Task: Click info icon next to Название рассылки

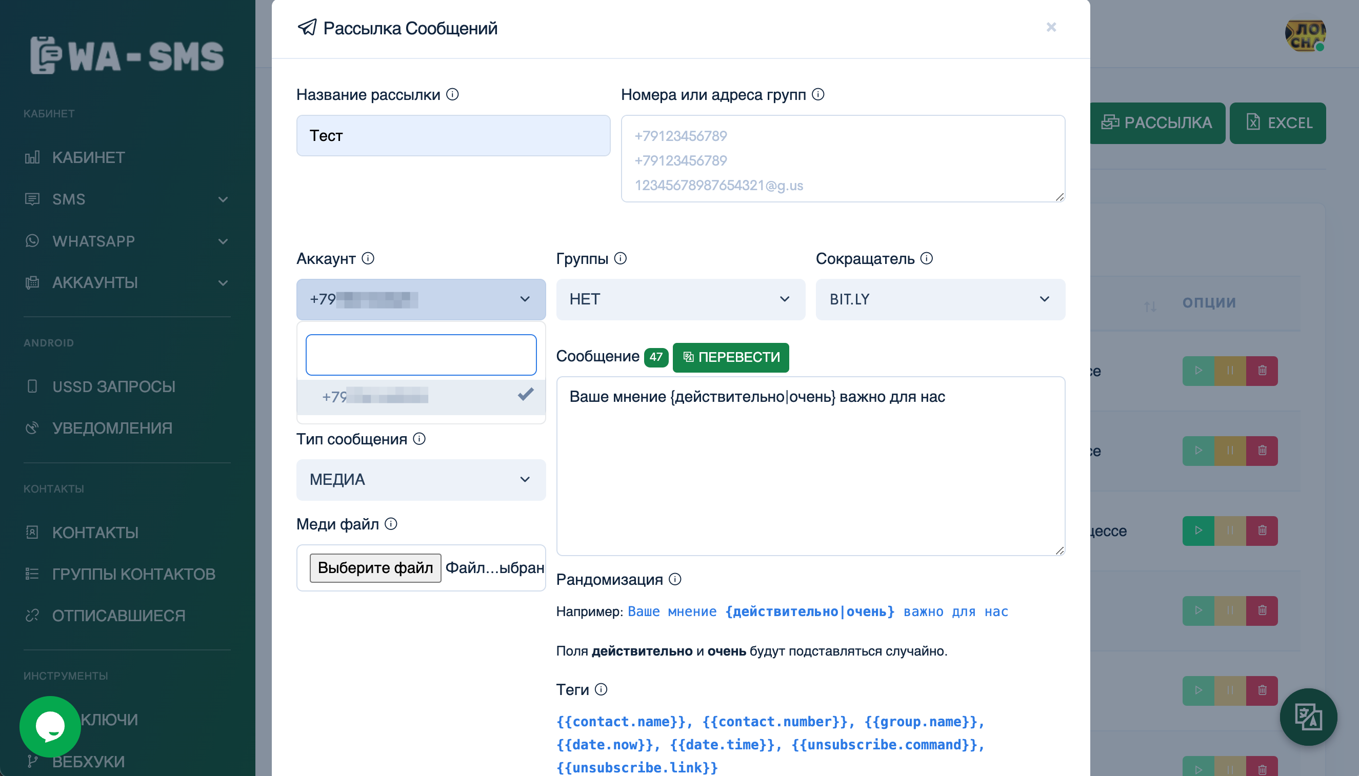Action: coord(452,94)
